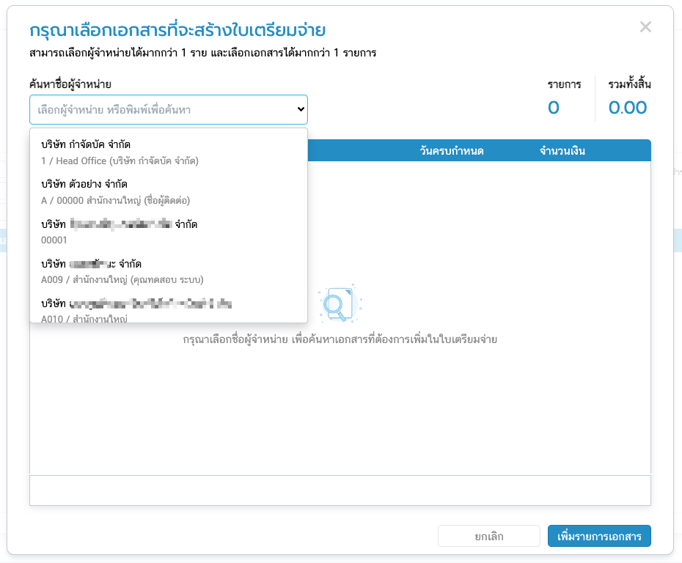Click the เพิ่มรายการเอกสาร button

point(599,537)
